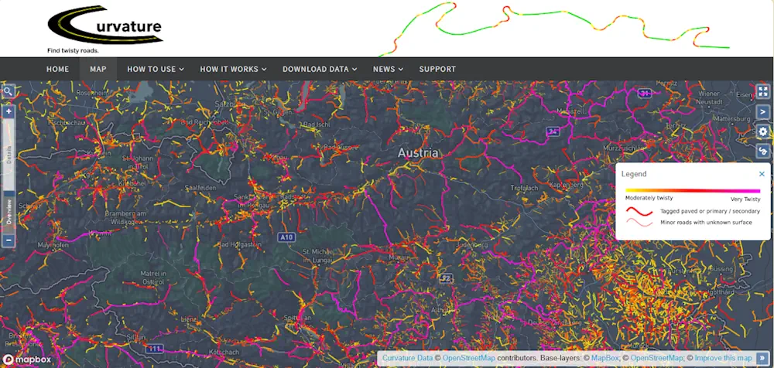Open the MapBox base-layer link

[604, 358]
